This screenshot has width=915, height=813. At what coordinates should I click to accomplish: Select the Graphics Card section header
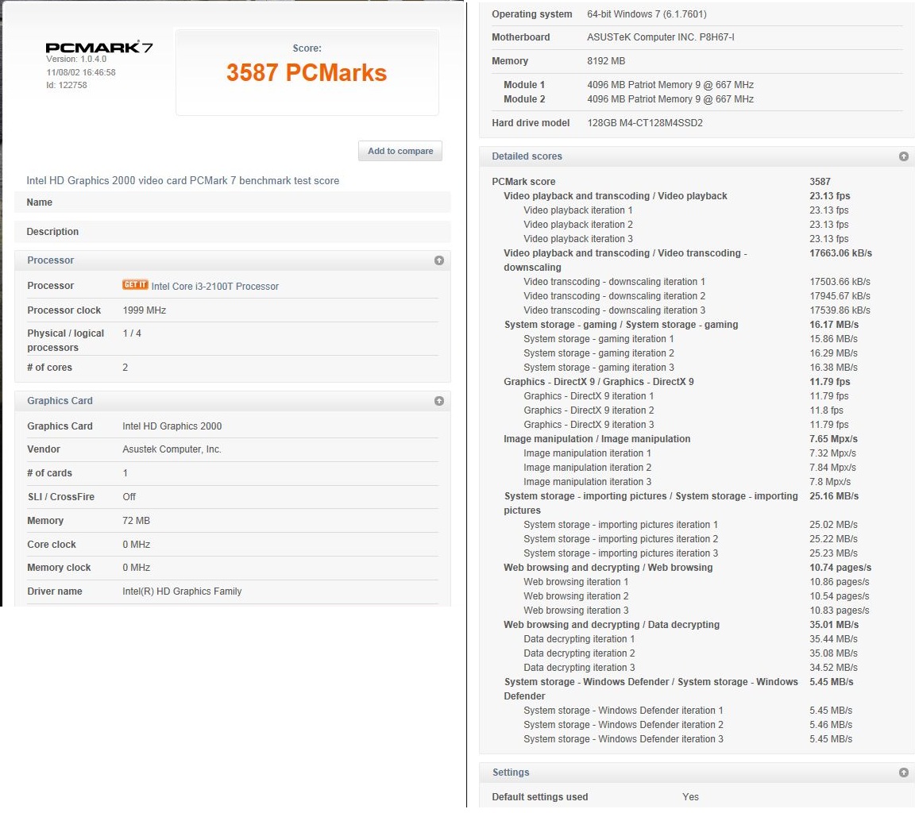pos(232,401)
